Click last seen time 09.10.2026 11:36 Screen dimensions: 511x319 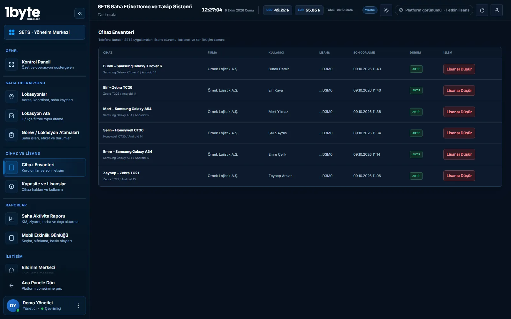pos(367,112)
